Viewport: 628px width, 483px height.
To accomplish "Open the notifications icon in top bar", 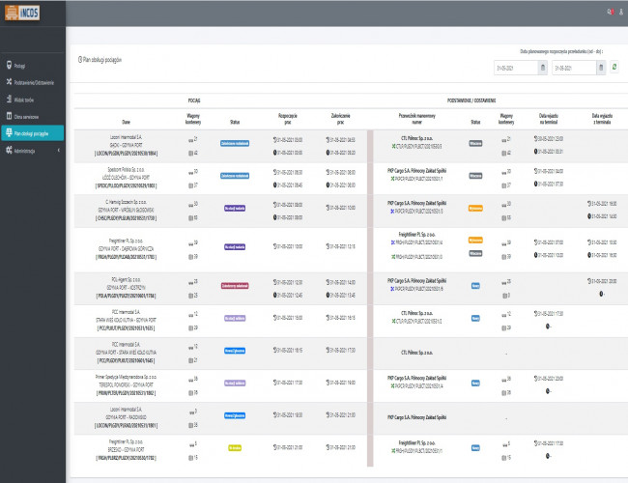I will click(x=608, y=12).
